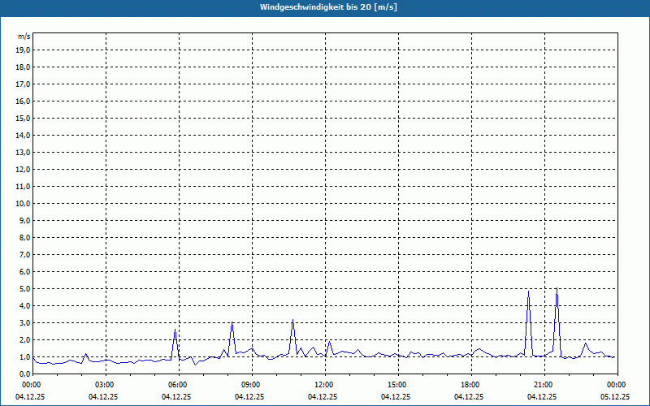Click the 21:00 time axis label
This screenshot has height=406, width=650.
click(543, 384)
